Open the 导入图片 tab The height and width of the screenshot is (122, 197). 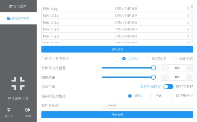coord(18,6)
